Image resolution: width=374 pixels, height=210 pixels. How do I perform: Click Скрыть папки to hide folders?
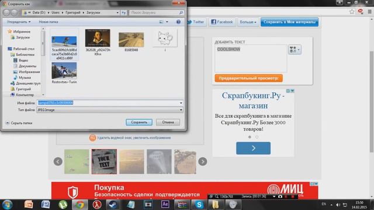[19, 123]
